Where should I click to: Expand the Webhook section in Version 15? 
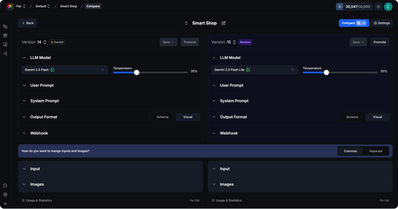tap(229, 133)
